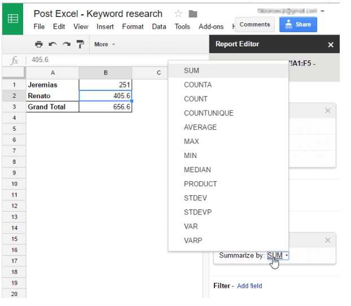Viewport: 351px width, 306px height.
Task: Click the undo arrow icon
Action: tap(52, 44)
